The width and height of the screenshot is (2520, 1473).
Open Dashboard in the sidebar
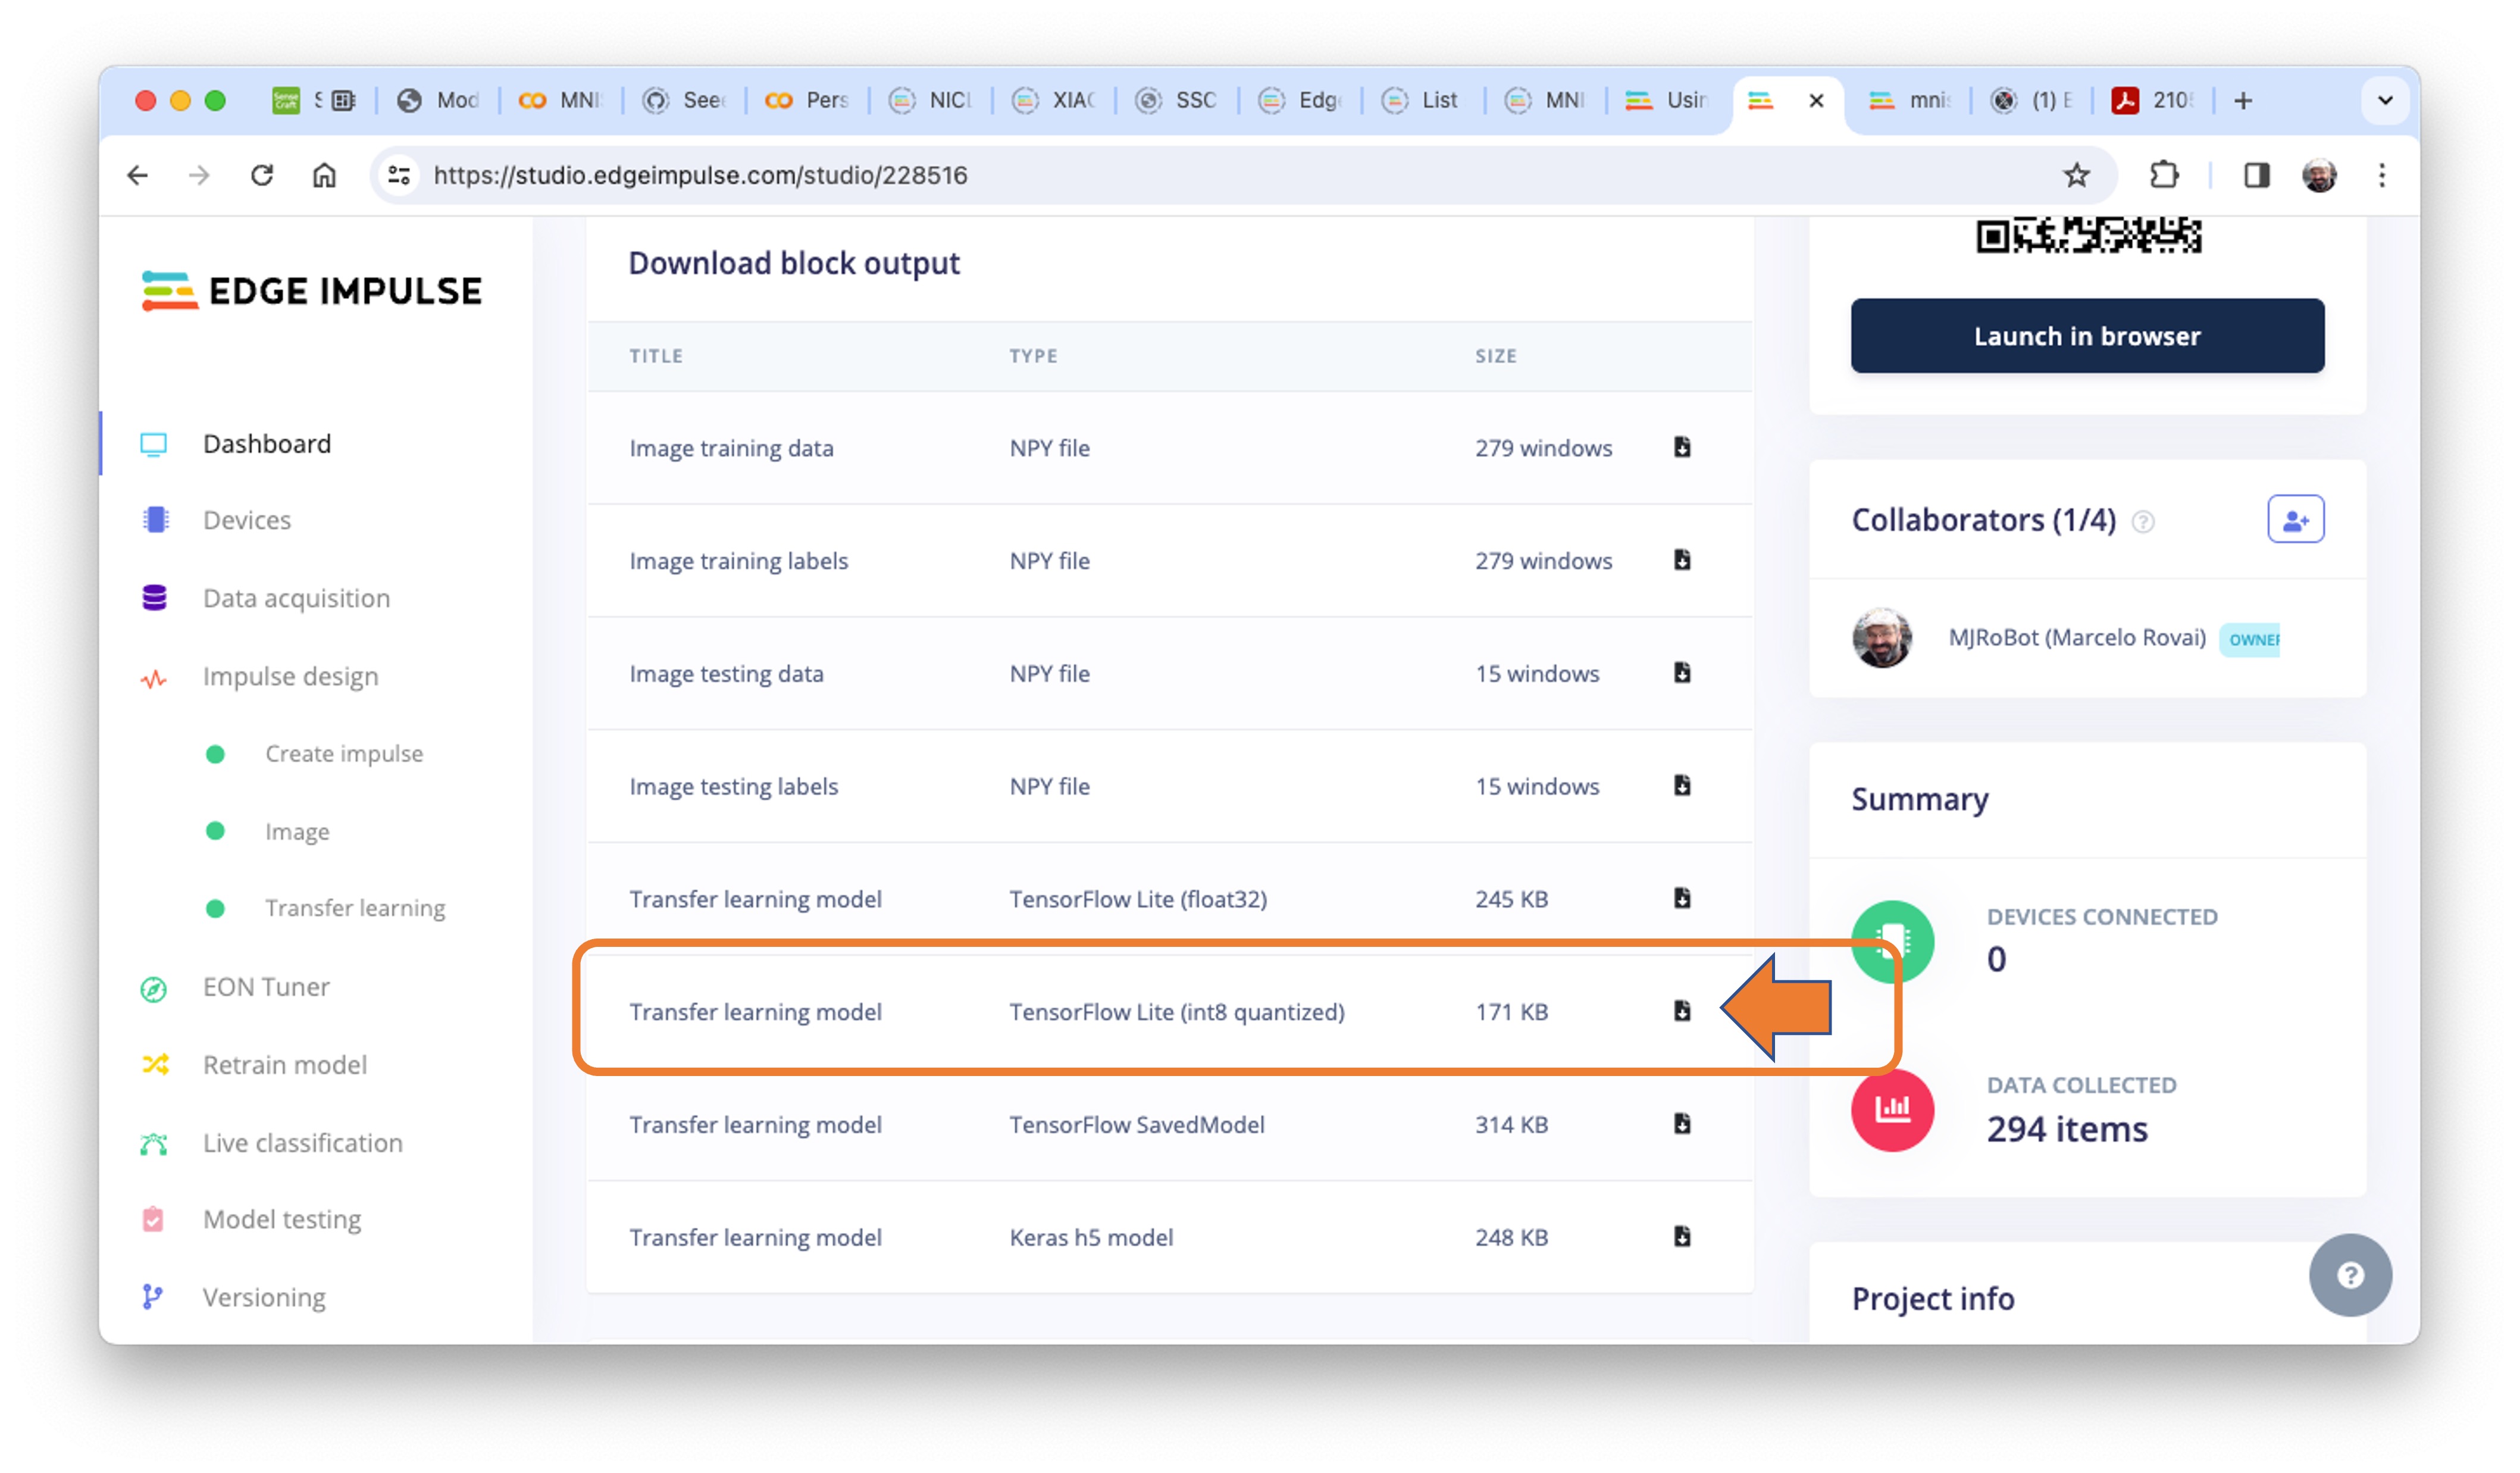tap(266, 444)
